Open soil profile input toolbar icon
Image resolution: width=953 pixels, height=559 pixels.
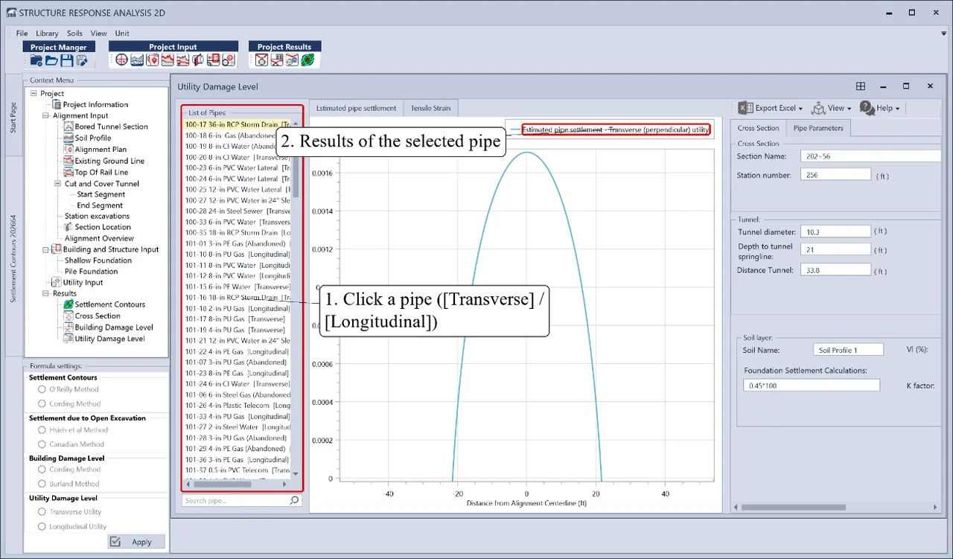[137, 60]
